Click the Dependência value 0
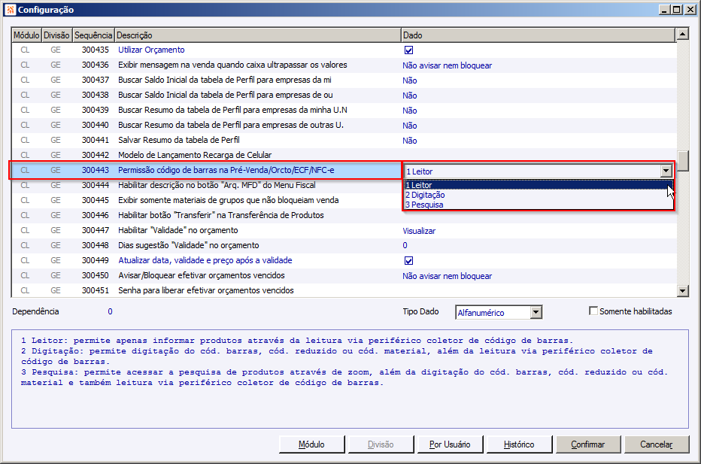 pyautogui.click(x=110, y=311)
